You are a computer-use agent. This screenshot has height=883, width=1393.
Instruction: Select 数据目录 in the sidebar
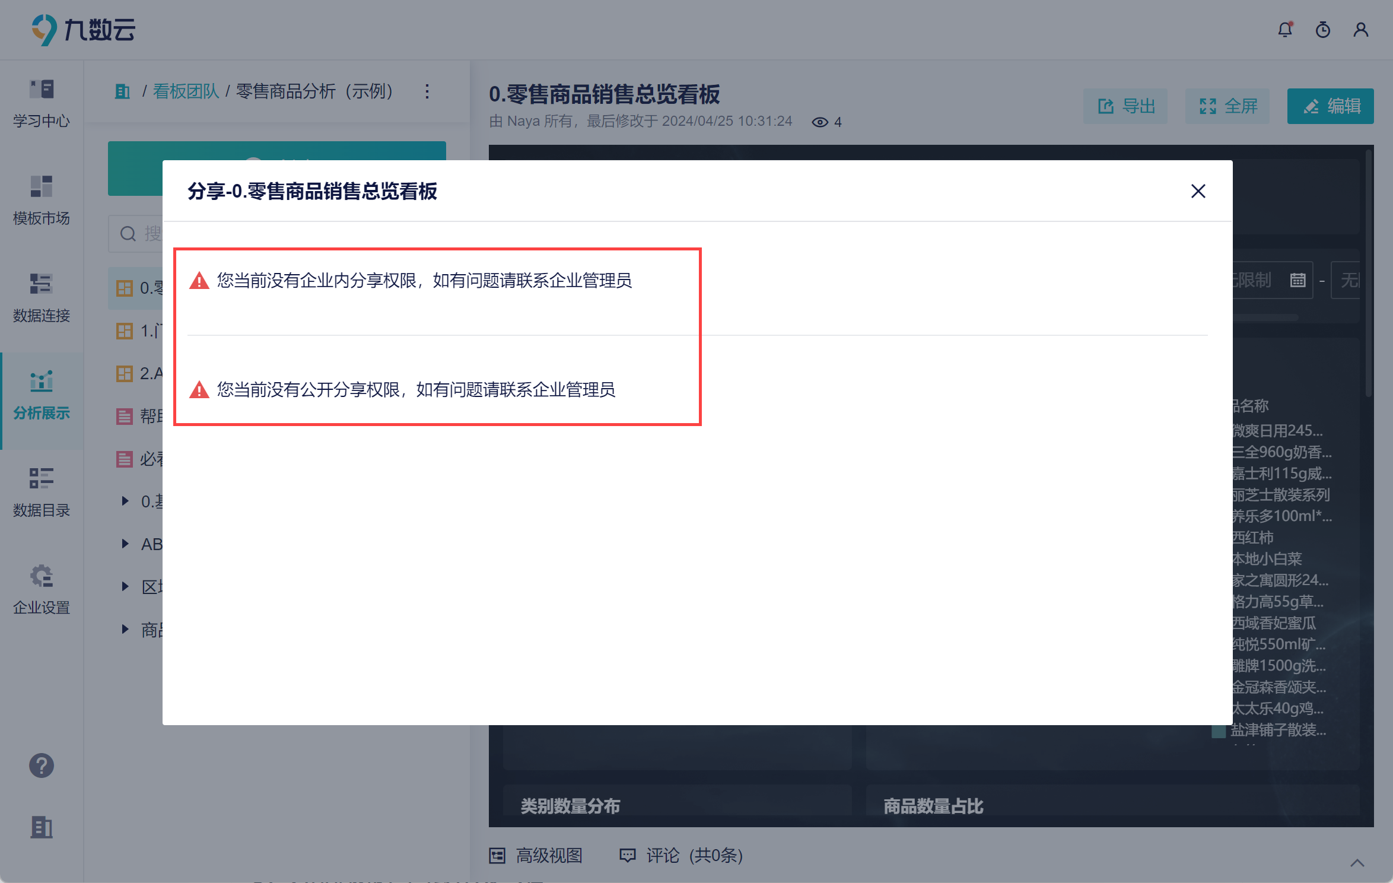click(x=42, y=493)
